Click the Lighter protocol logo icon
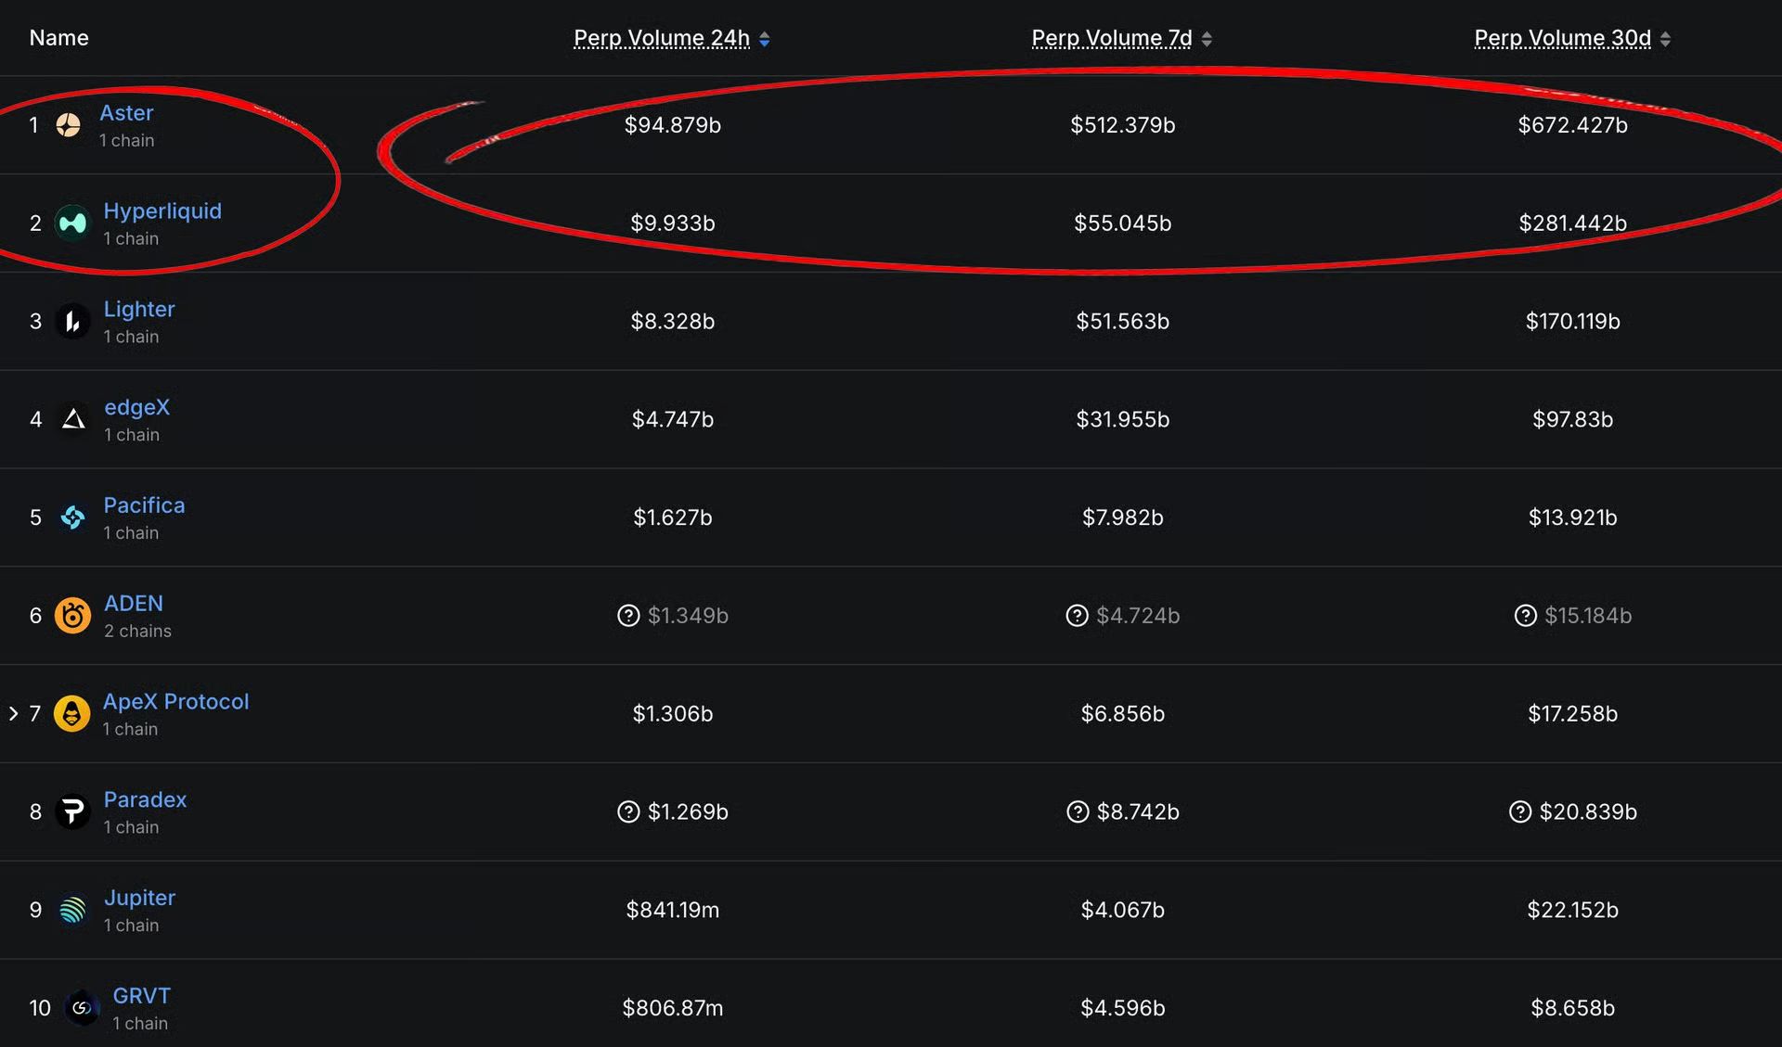This screenshot has width=1782, height=1047. point(72,322)
